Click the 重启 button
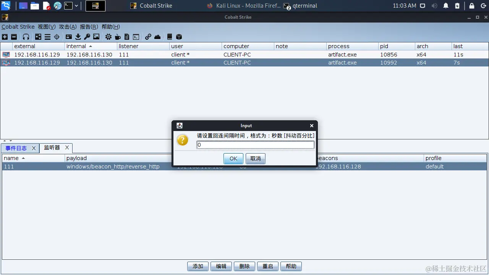The image size is (489, 275). pos(268,267)
